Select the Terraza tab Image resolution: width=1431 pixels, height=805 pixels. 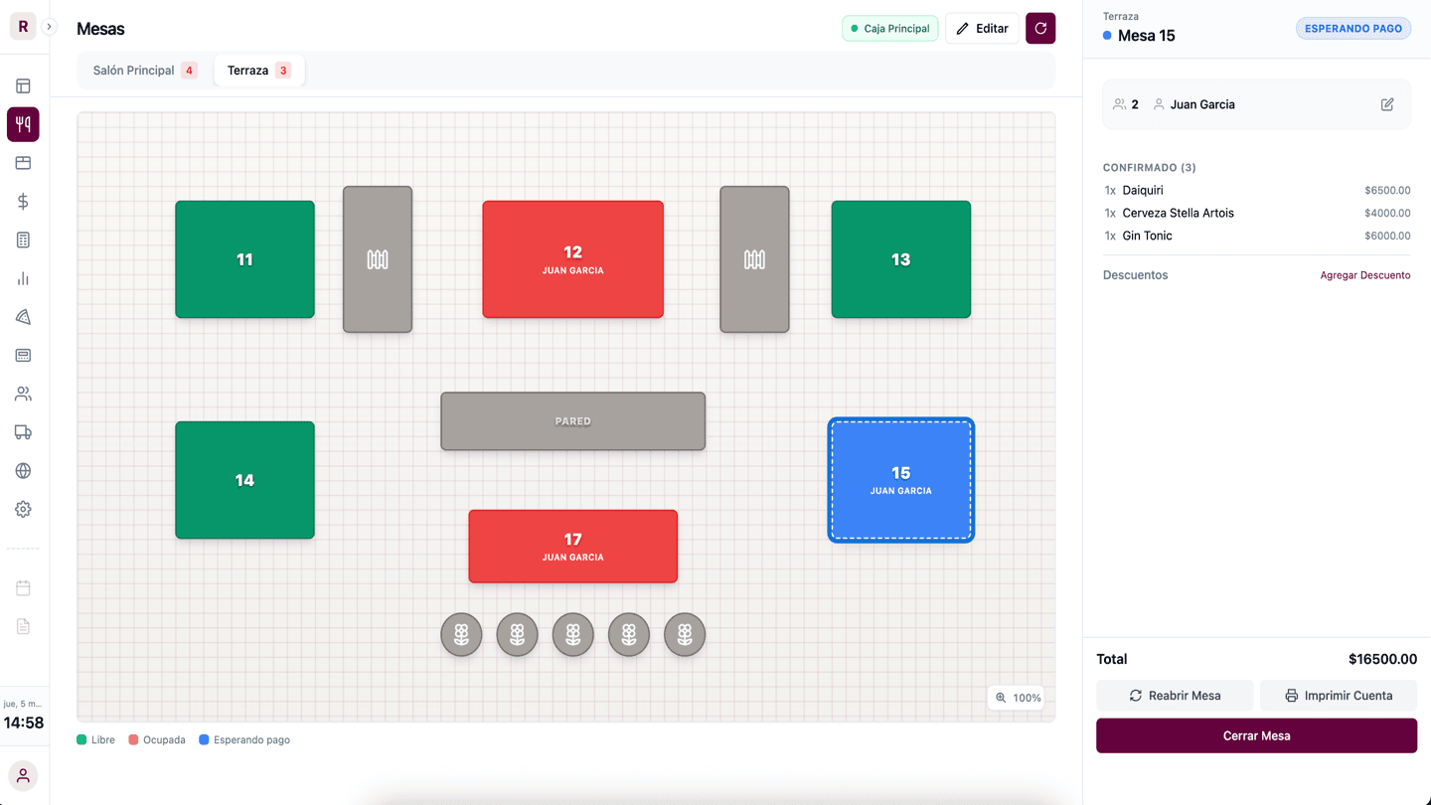coord(258,71)
